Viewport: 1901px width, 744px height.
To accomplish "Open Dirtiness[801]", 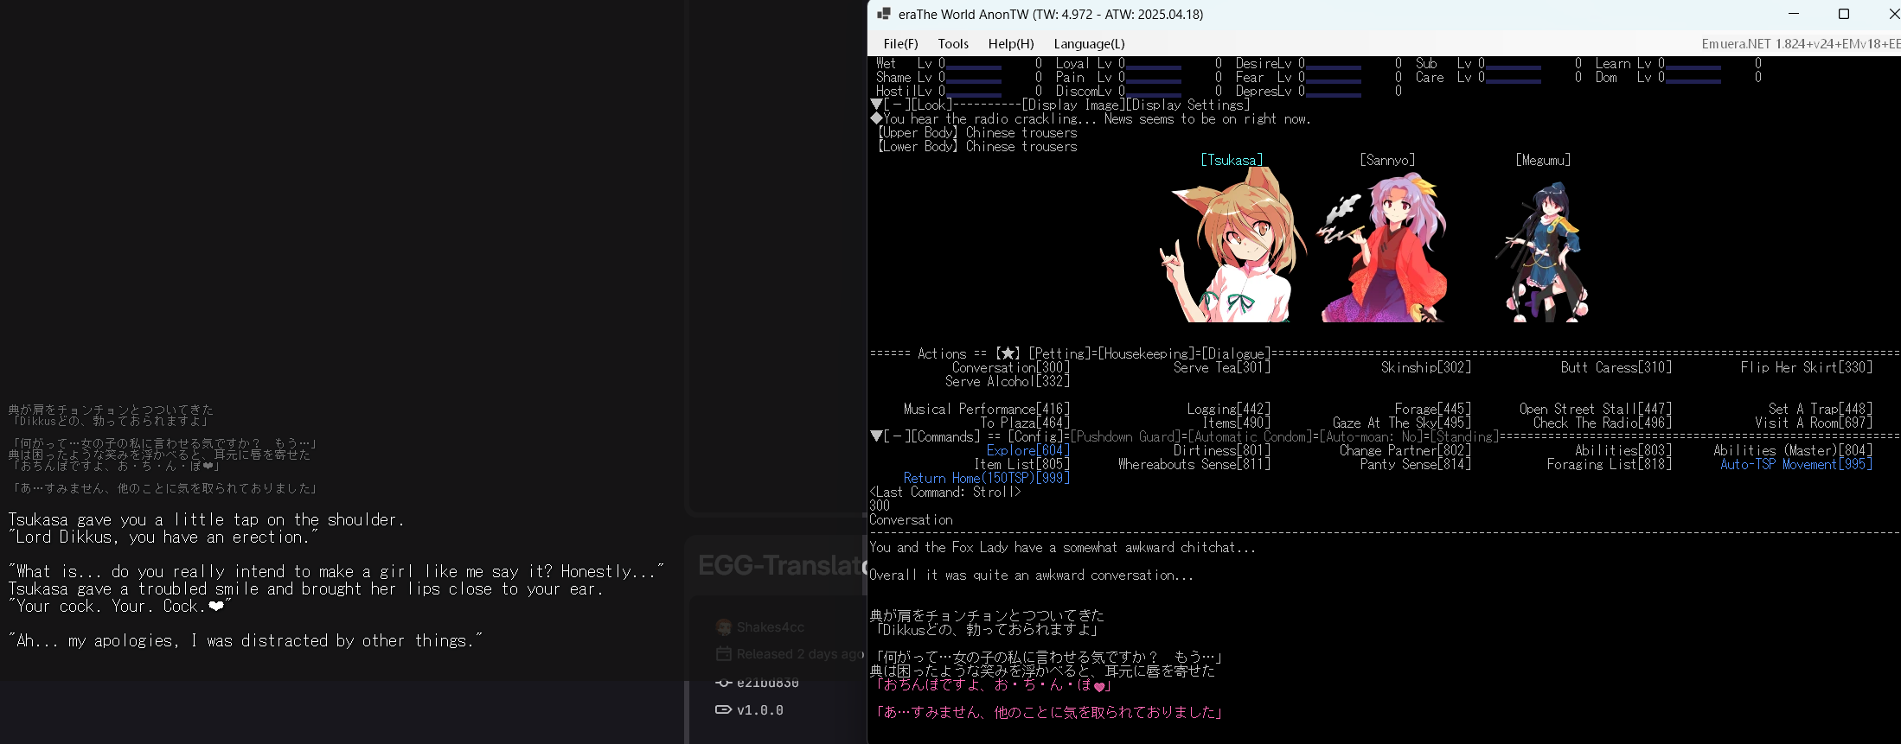I will pos(1222,451).
